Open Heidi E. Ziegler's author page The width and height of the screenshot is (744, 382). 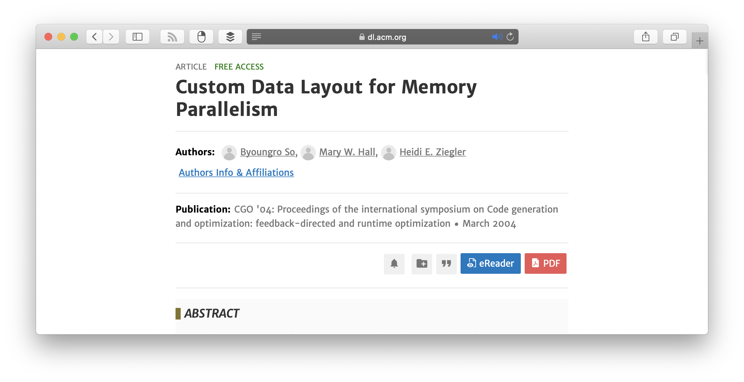pyautogui.click(x=432, y=152)
